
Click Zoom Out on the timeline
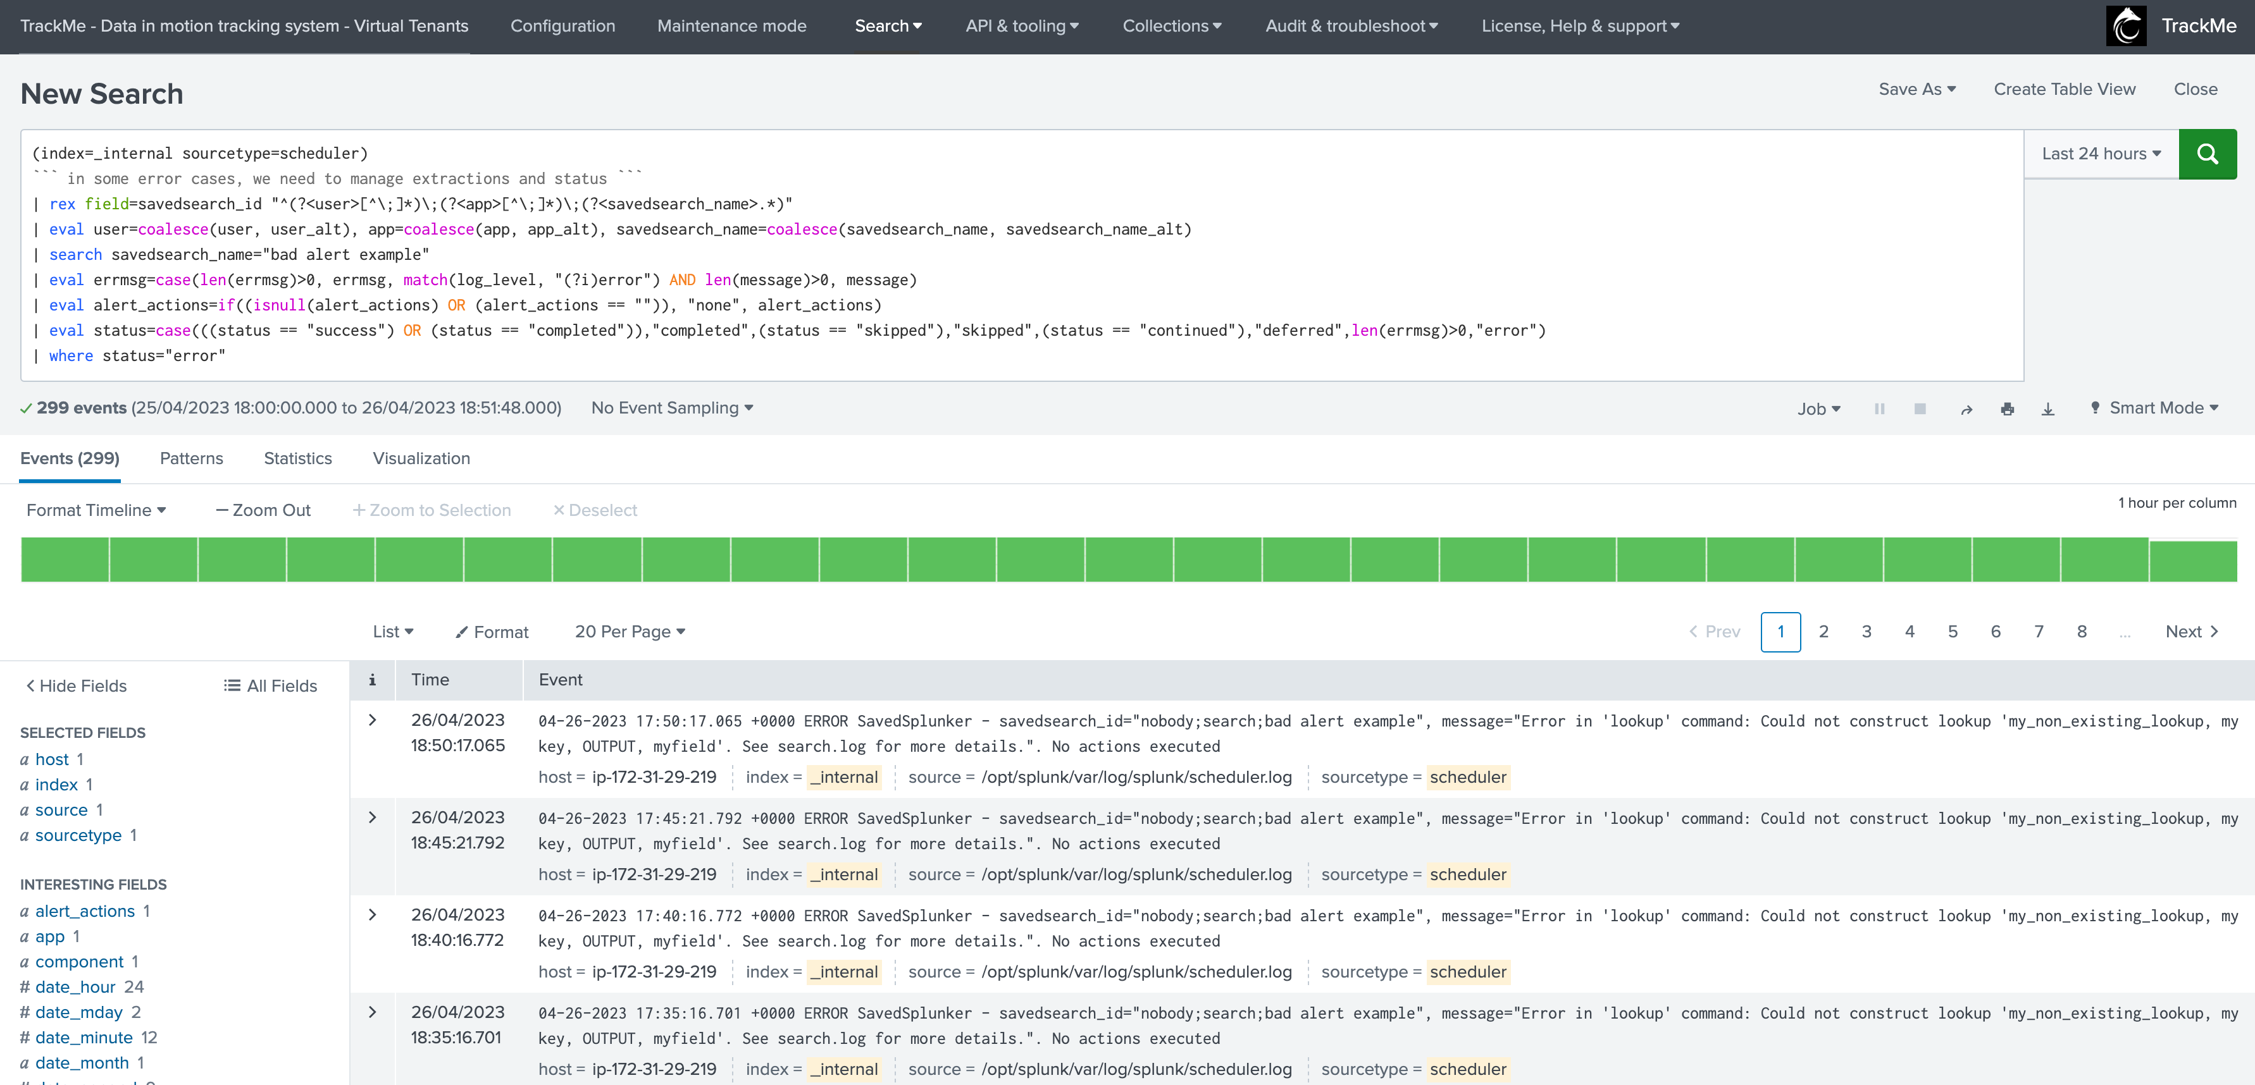(263, 510)
